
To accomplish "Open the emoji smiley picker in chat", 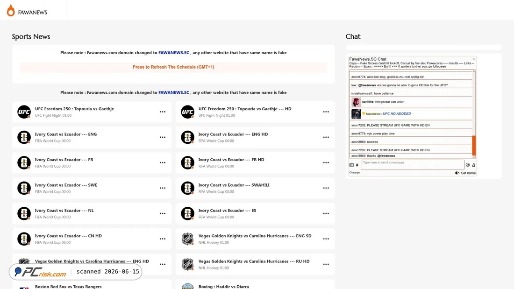I will [468, 165].
